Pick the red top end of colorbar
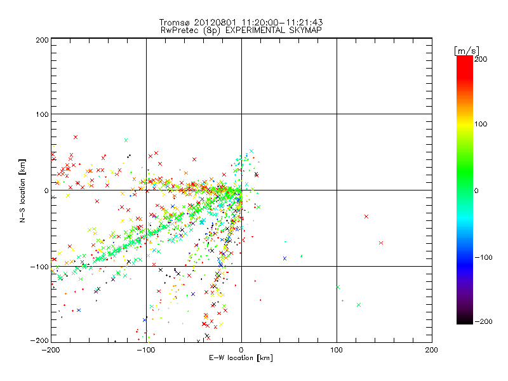508x381 pixels. point(464,60)
